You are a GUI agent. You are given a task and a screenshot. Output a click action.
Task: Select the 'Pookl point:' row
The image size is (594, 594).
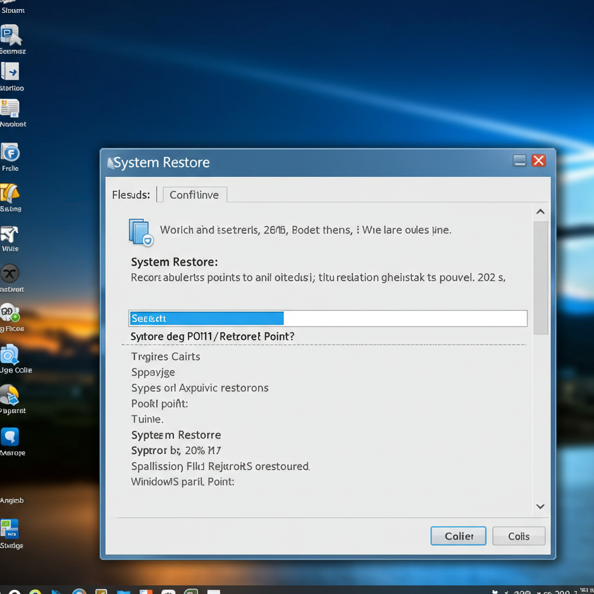[160, 404]
